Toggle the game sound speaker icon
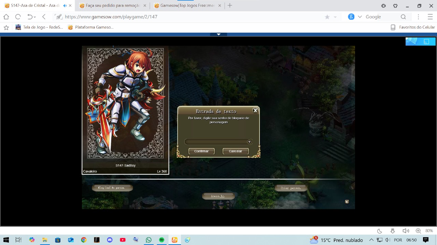 click(347, 202)
